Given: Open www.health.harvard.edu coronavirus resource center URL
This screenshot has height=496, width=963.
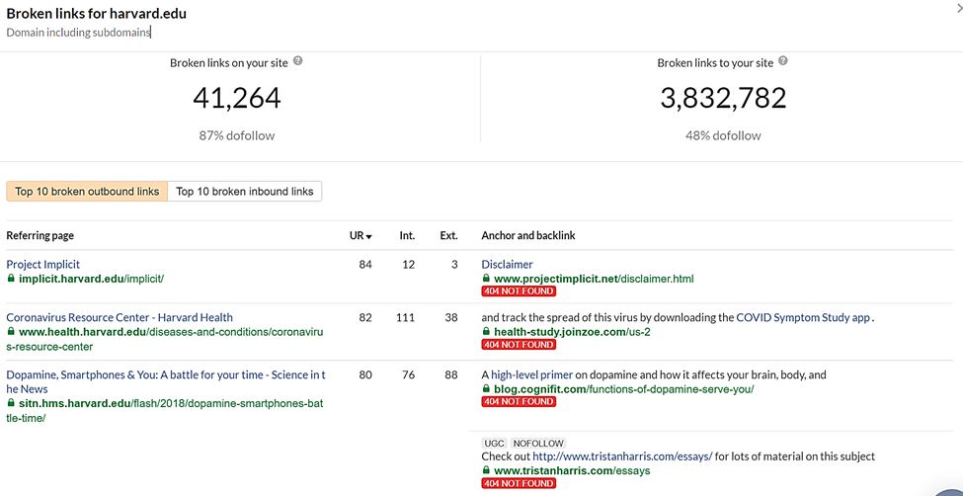Looking at the screenshot, I should pyautogui.click(x=165, y=339).
